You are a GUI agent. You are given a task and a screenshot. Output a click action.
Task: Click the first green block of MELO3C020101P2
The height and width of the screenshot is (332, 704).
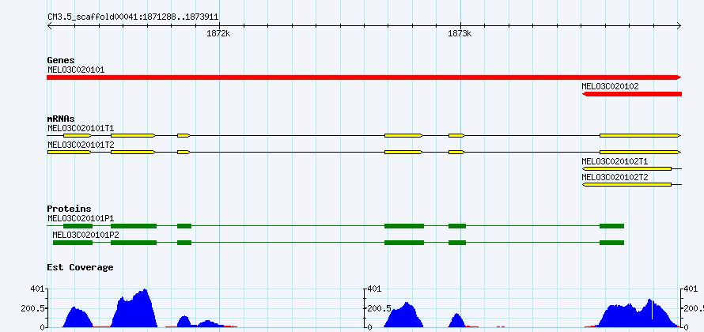point(73,243)
